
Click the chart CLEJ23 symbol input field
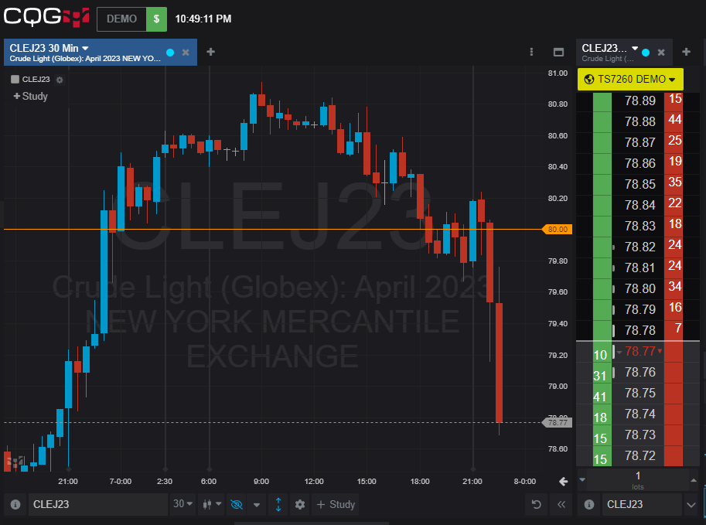coord(97,504)
